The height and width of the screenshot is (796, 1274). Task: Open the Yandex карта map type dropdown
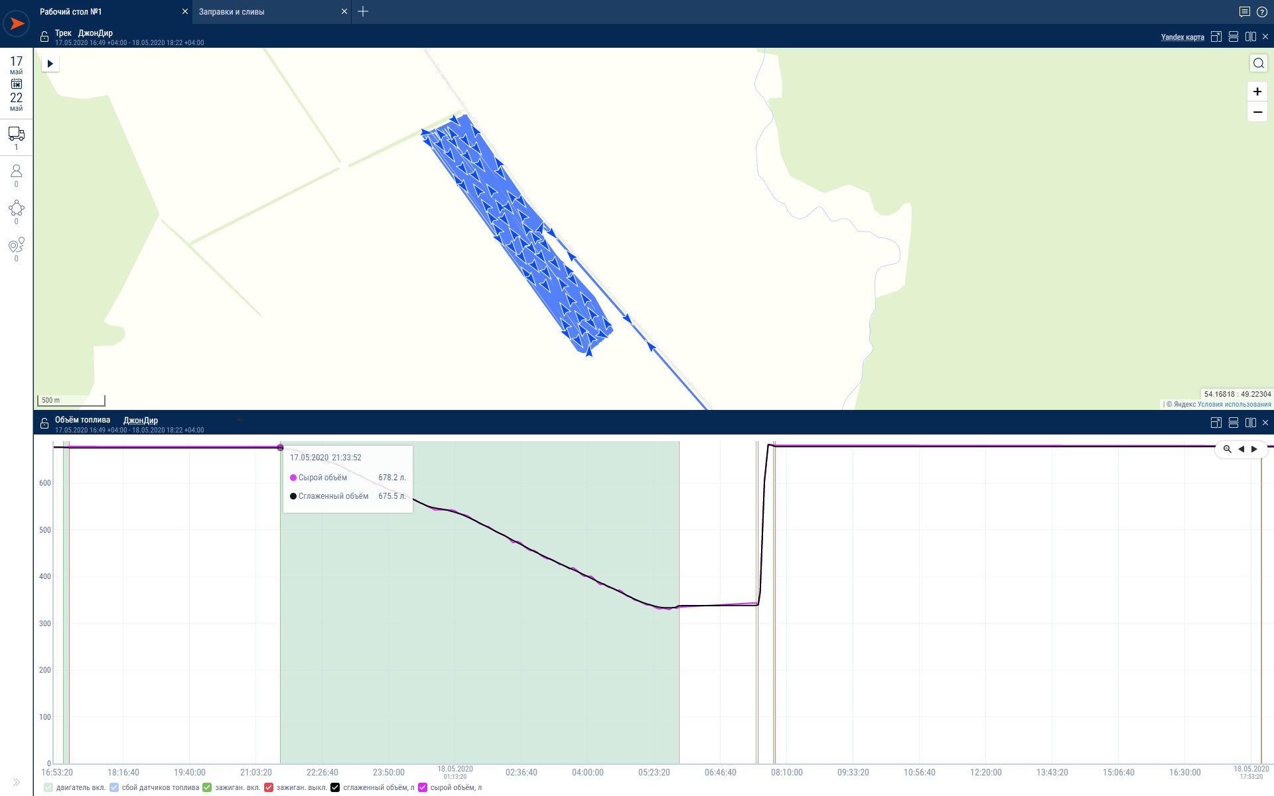[x=1182, y=37]
